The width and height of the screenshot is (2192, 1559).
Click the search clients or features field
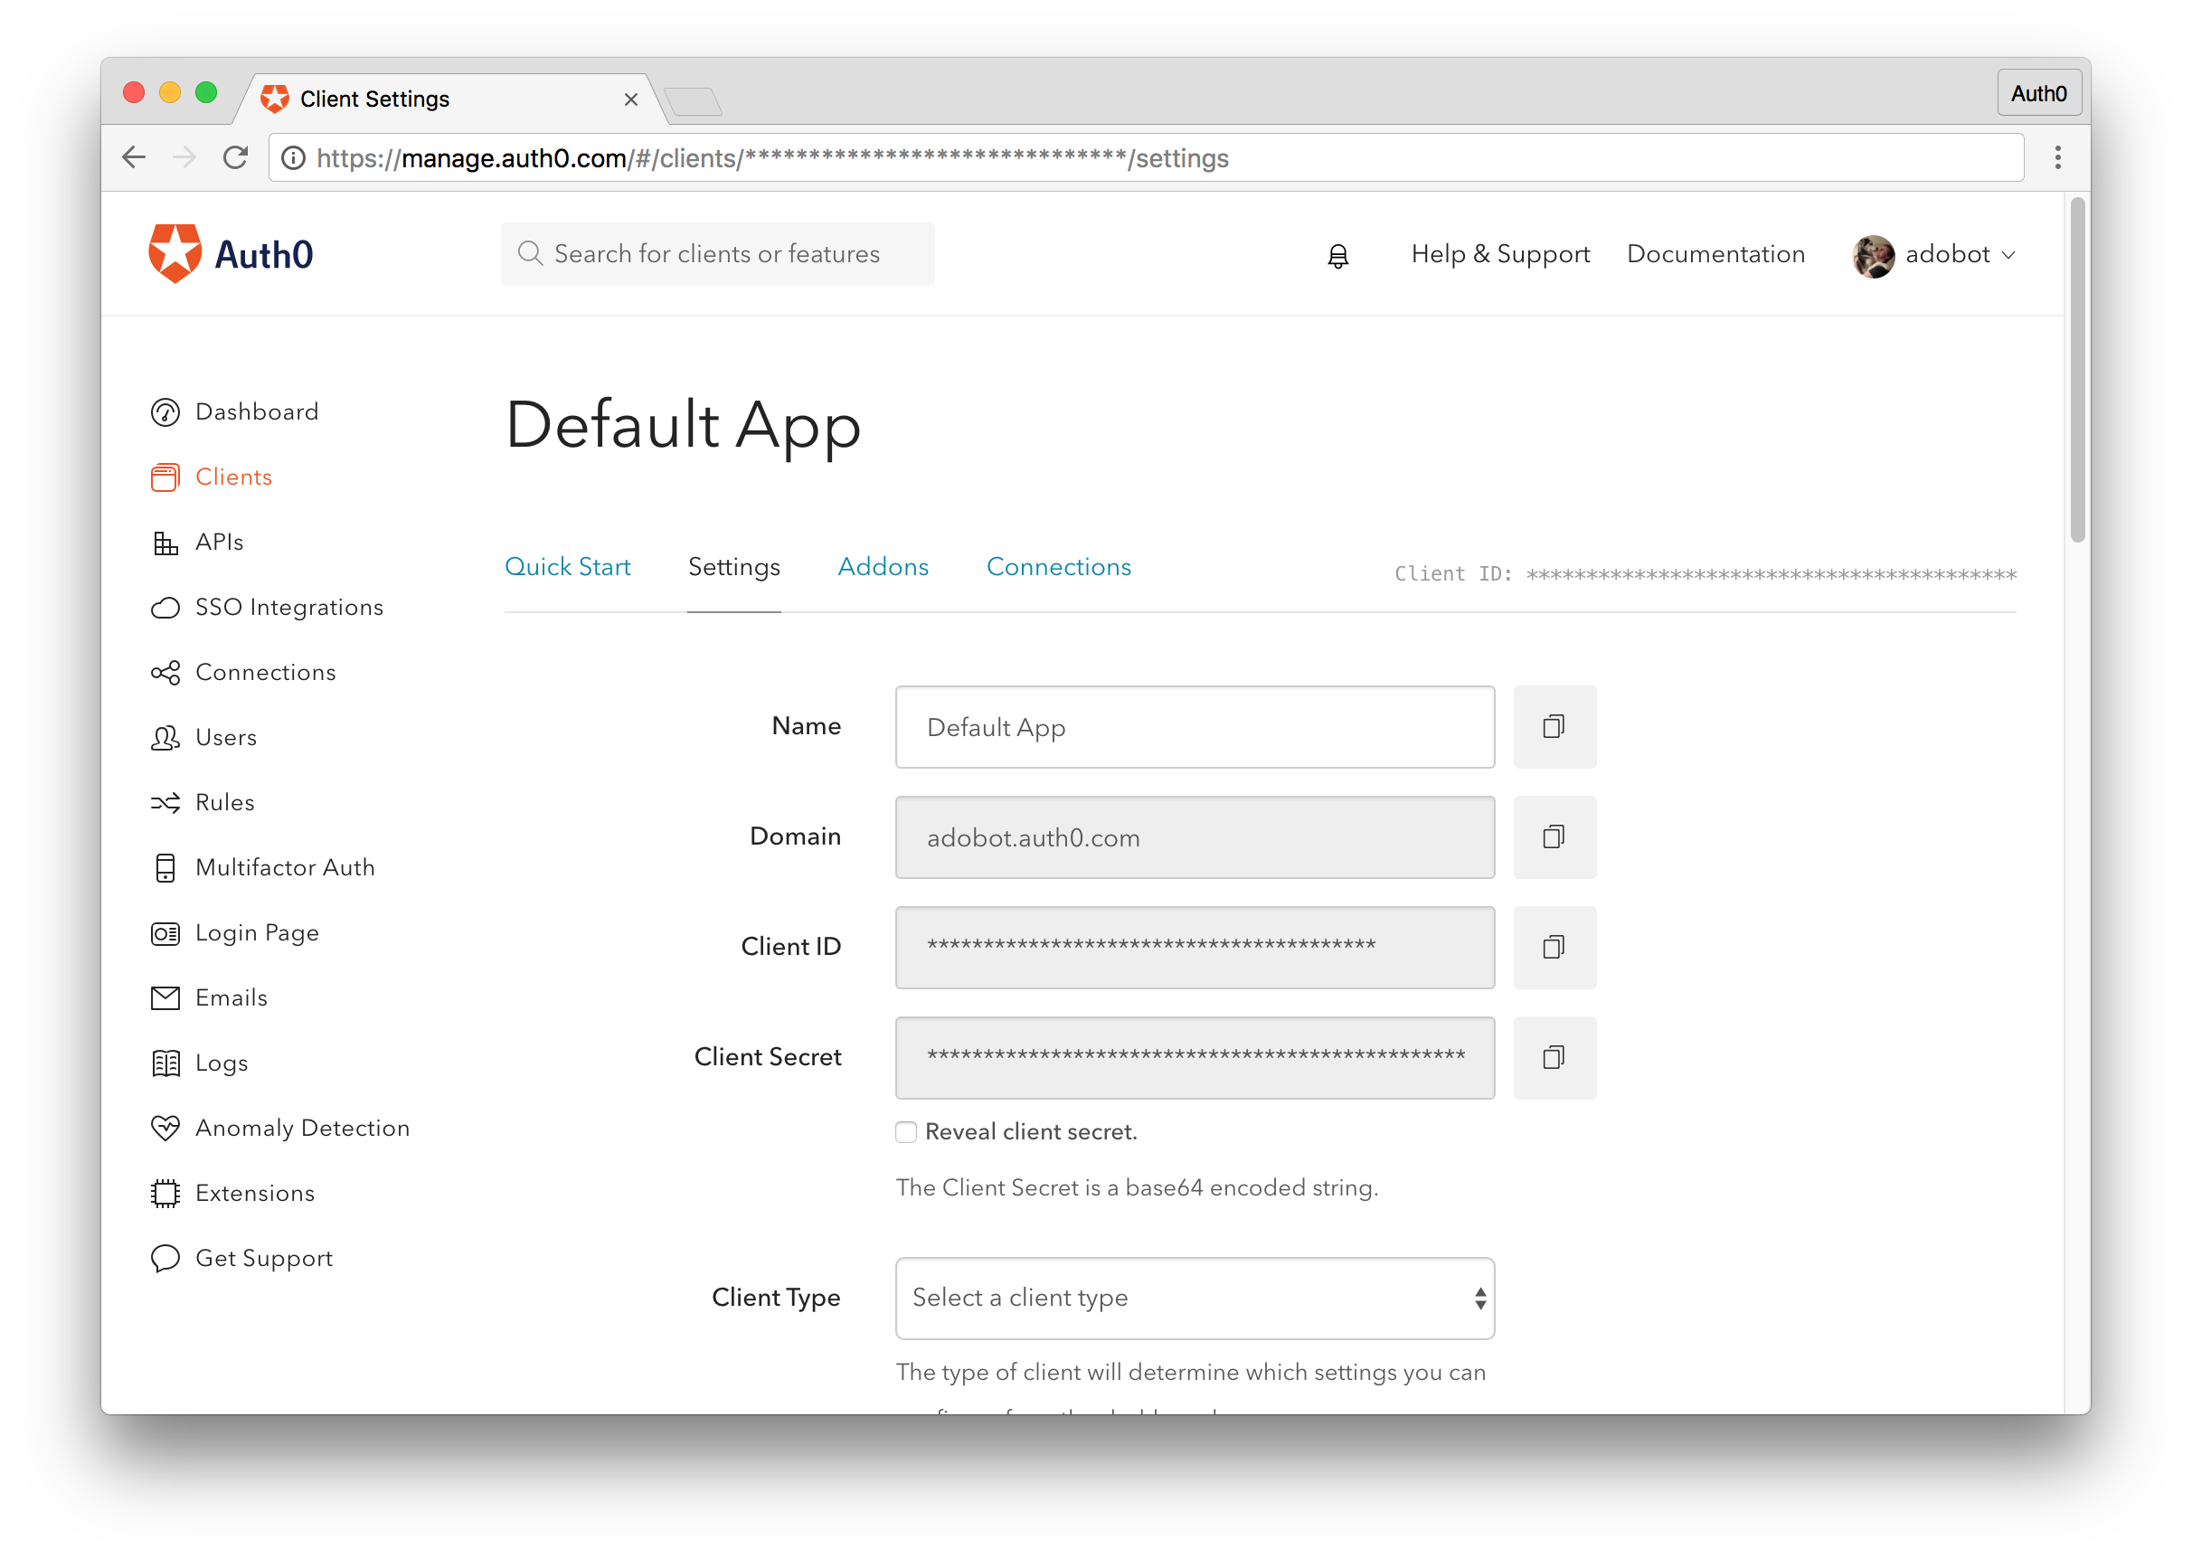coord(717,254)
